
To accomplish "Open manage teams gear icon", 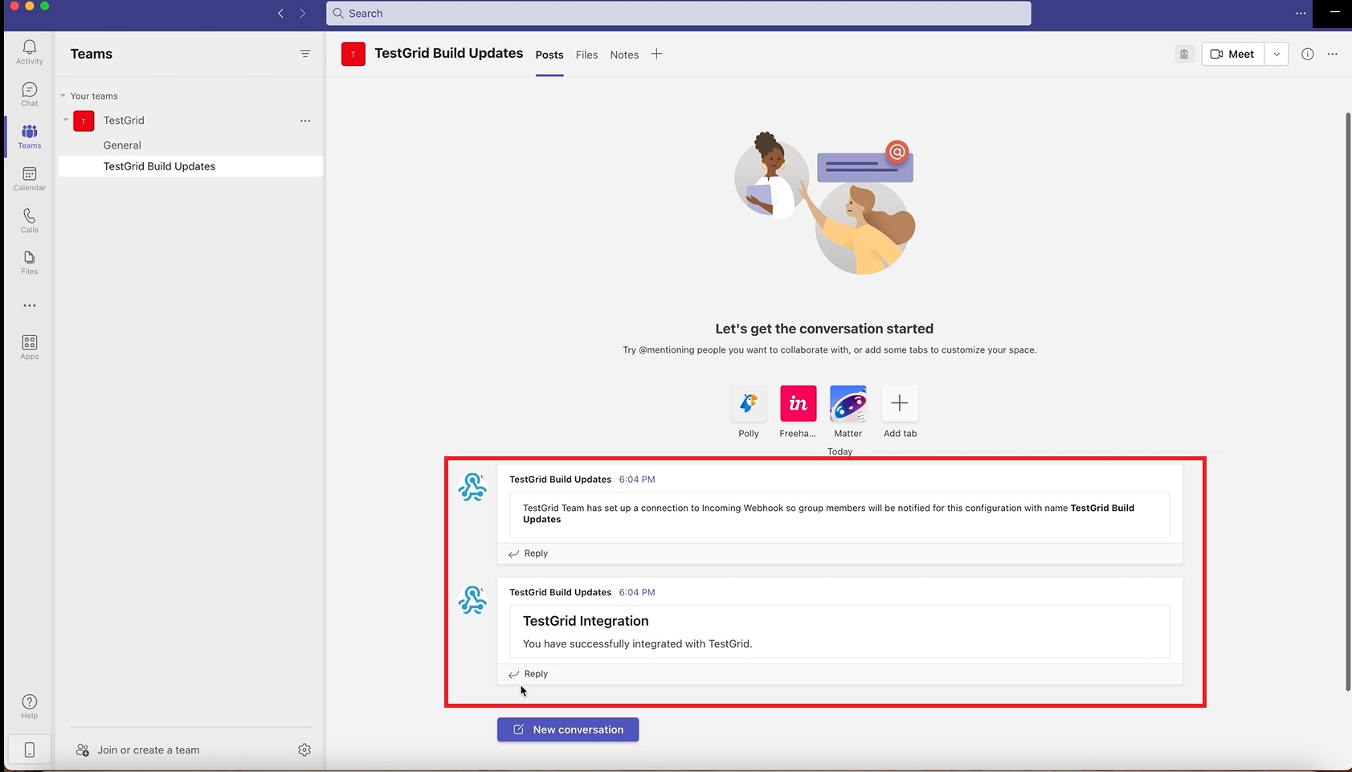I will (304, 750).
